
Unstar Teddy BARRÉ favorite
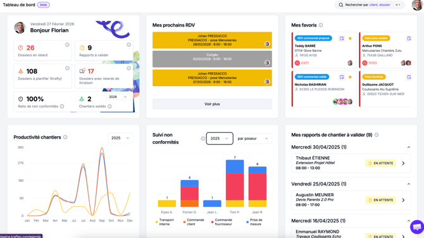[350, 39]
